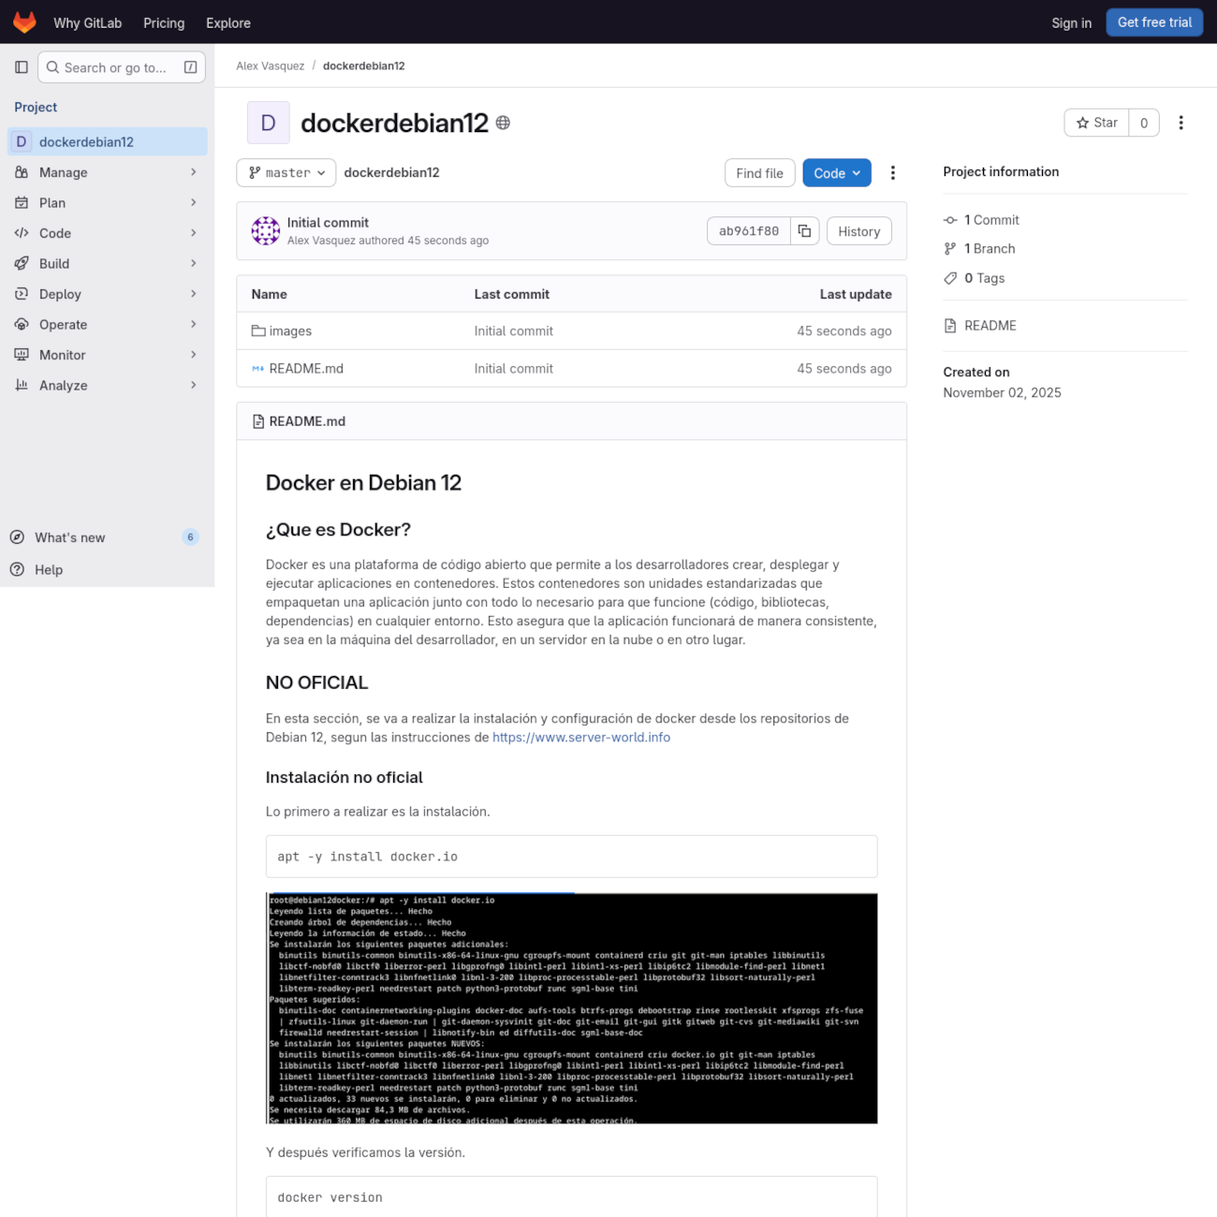Open Explore in the top navigation

[x=228, y=22]
